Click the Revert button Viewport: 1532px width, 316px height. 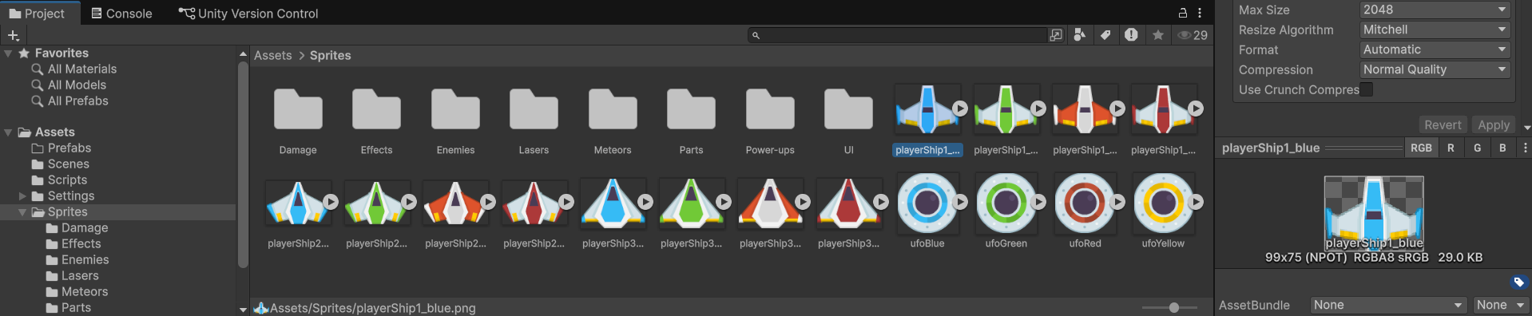click(1443, 124)
